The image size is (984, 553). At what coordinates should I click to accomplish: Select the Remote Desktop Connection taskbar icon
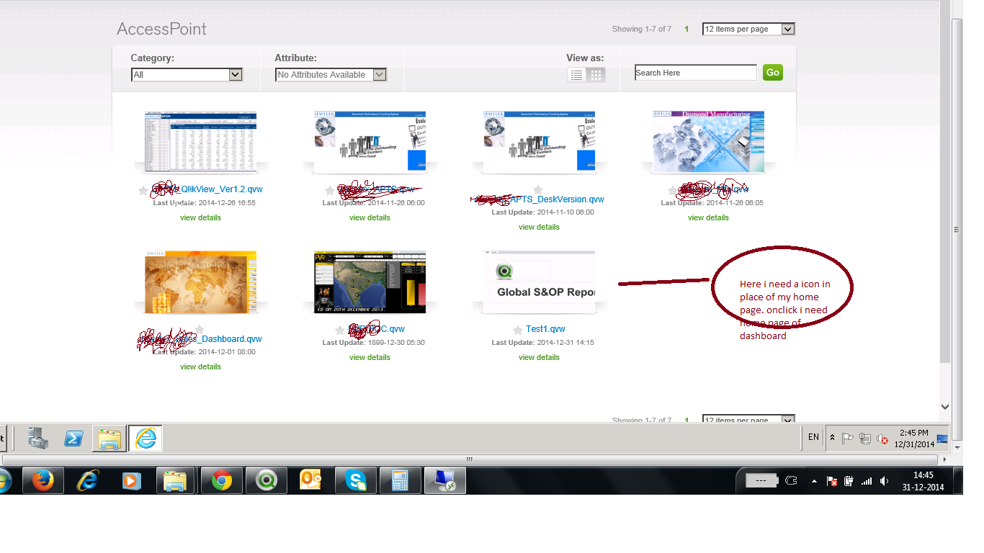pos(445,480)
